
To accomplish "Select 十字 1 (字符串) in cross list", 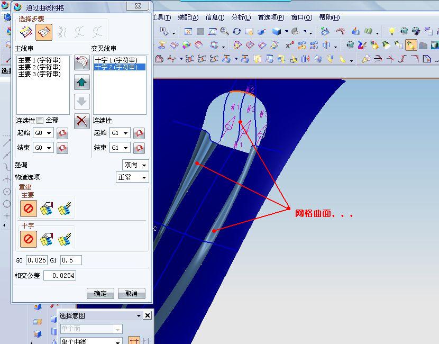I will click(x=116, y=60).
